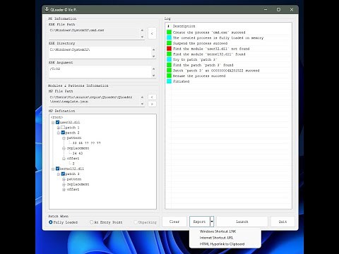The image size is (339, 254).
Task: Uncheck the kernel32.dll module checkbox
Action: click(x=57, y=169)
